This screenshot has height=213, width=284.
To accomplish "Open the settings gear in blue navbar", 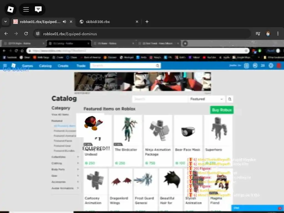I will [x=271, y=65].
